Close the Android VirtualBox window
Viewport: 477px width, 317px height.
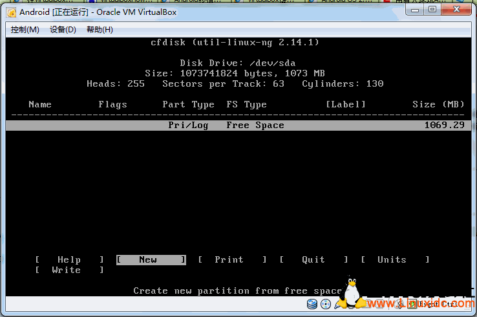click(456, 10)
